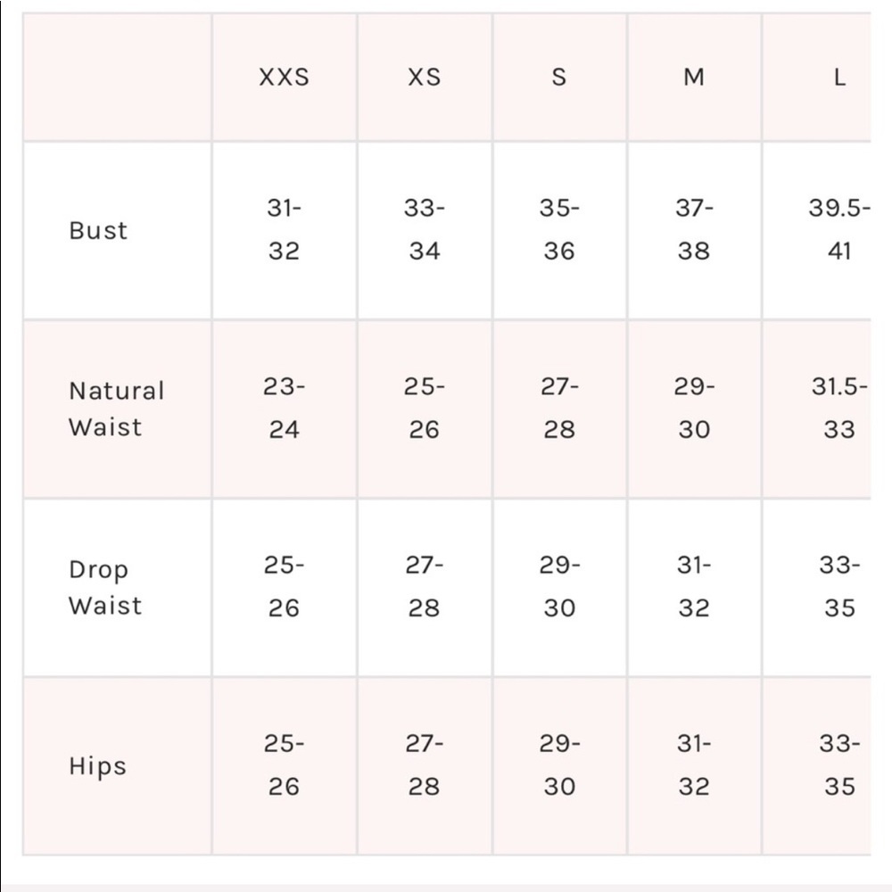Select the S drop waist cell 29-30

pos(559,587)
